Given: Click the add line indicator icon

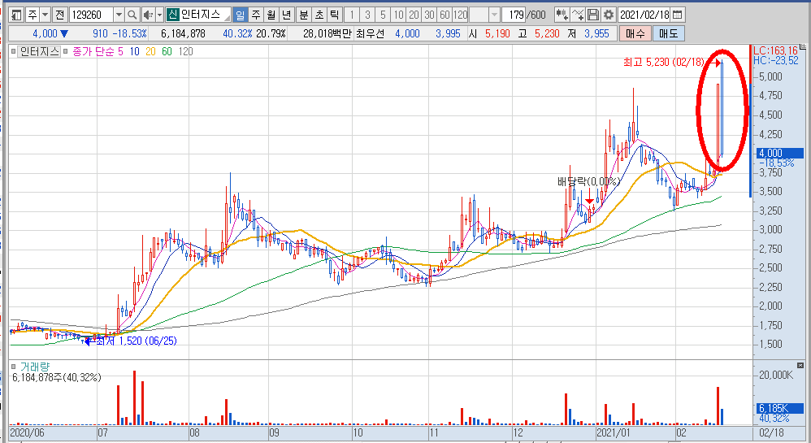Looking at the screenshot, I should pyautogui.click(x=578, y=15).
